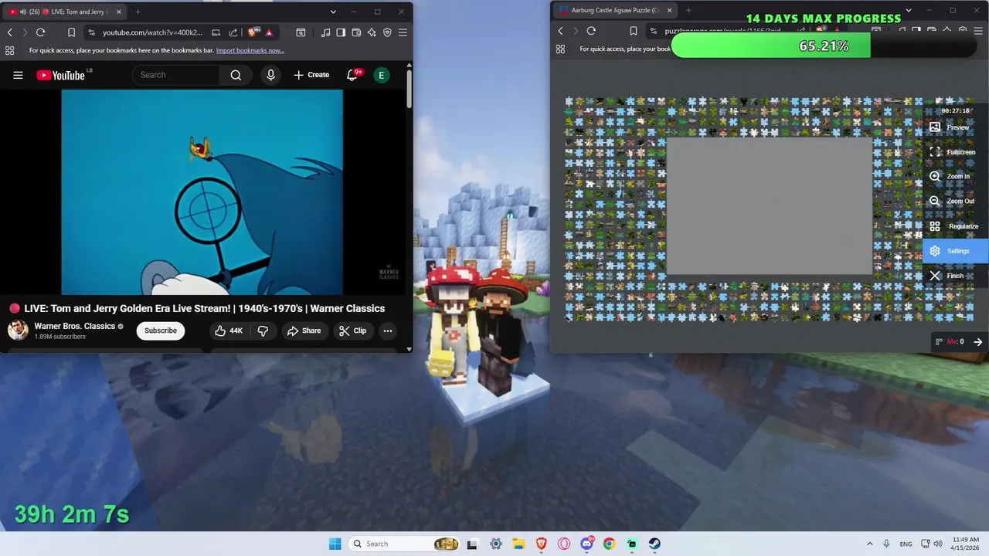The image size is (989, 556).
Task: Open Discord from the taskbar
Action: click(x=586, y=544)
